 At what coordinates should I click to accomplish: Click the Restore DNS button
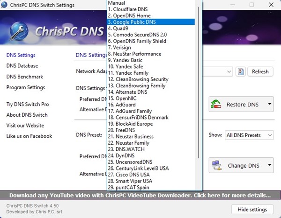pos(237,104)
